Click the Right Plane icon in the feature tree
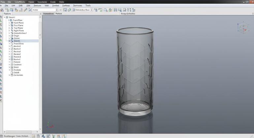Viewport: 254px width, 138px height. point(12,31)
